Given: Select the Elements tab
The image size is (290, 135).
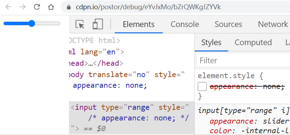Looking at the screenshot, I should 139,24.
